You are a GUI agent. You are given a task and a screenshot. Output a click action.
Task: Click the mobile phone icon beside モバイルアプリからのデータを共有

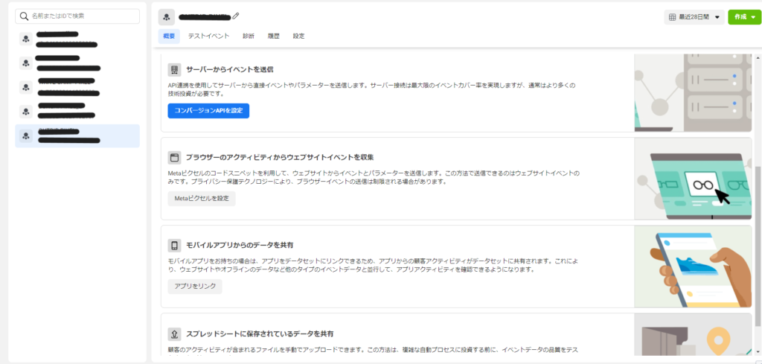click(174, 245)
